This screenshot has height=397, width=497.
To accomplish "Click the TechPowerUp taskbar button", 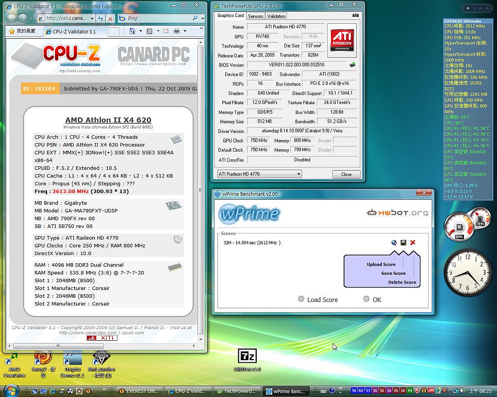I will pos(237,391).
